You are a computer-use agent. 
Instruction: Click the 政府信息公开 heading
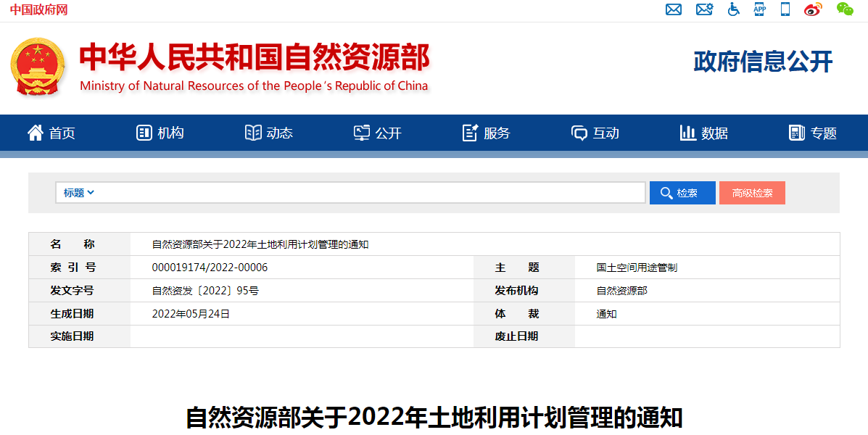[x=763, y=62]
